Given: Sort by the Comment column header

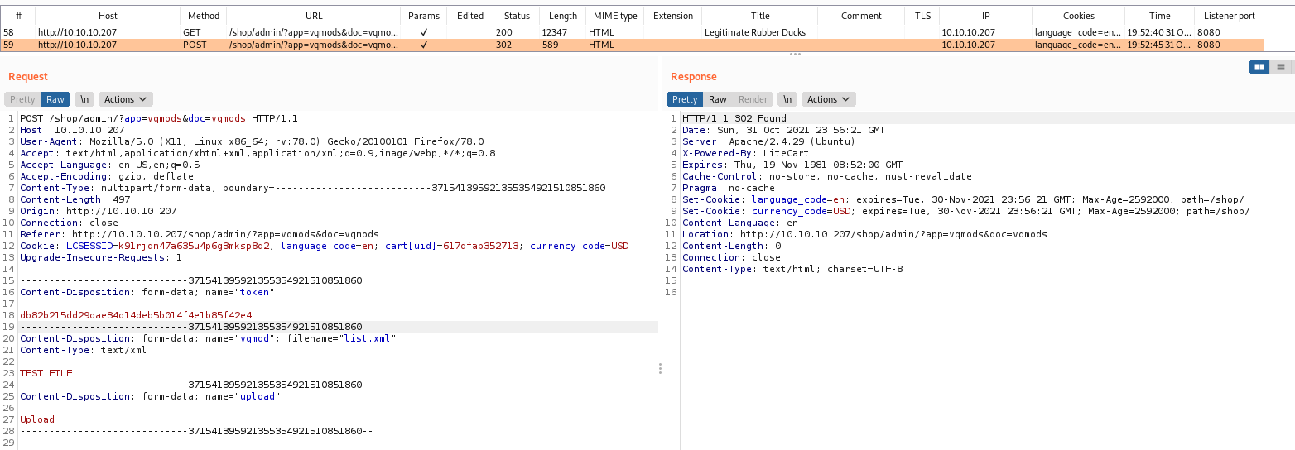Looking at the screenshot, I should 862,16.
